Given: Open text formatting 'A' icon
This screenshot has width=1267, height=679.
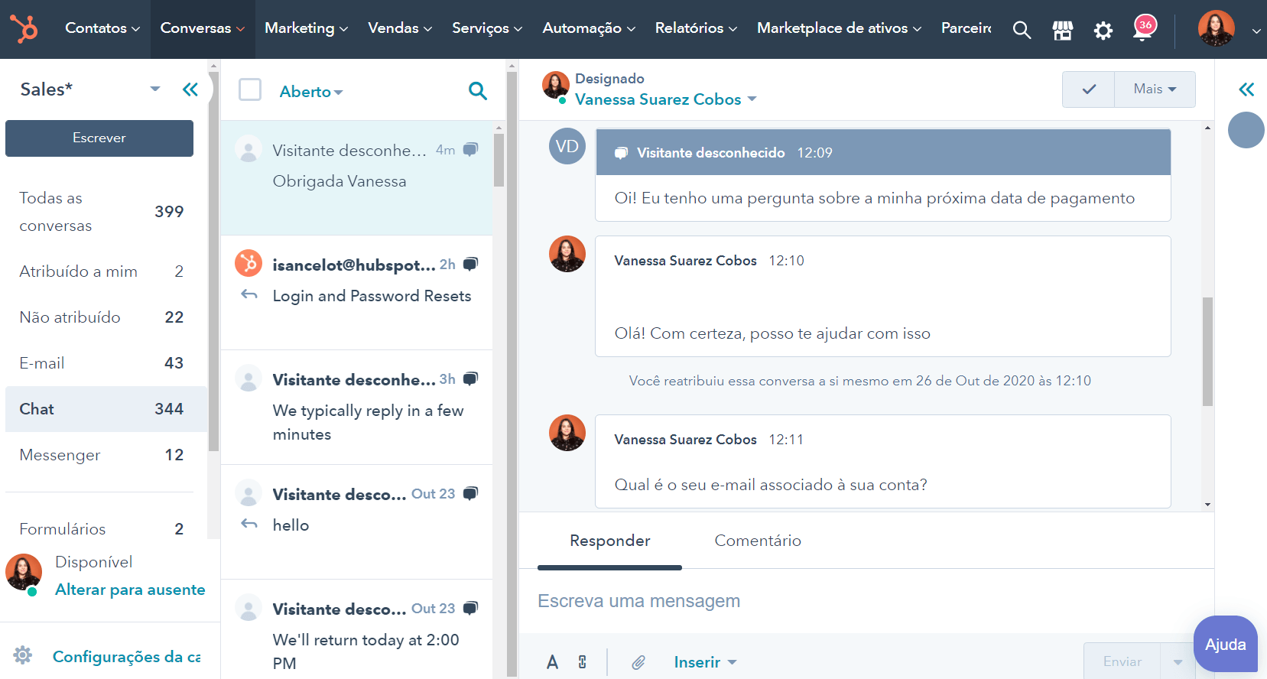Looking at the screenshot, I should 552,662.
